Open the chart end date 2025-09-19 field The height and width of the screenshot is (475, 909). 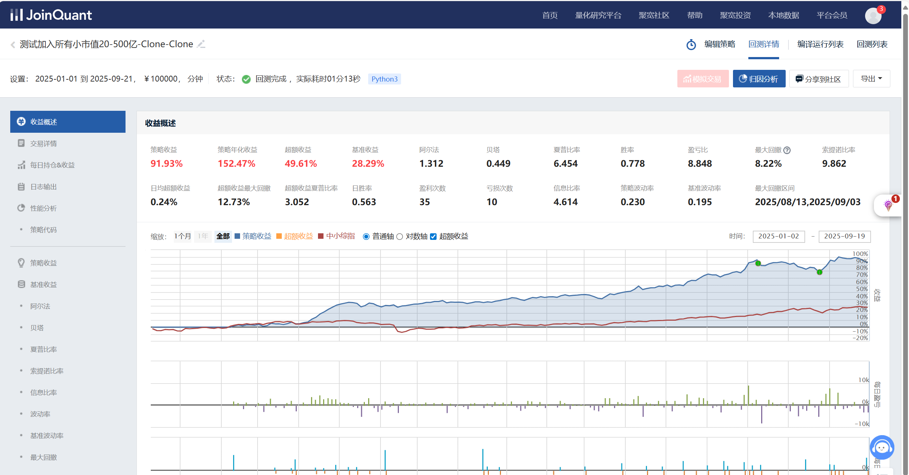tap(844, 236)
